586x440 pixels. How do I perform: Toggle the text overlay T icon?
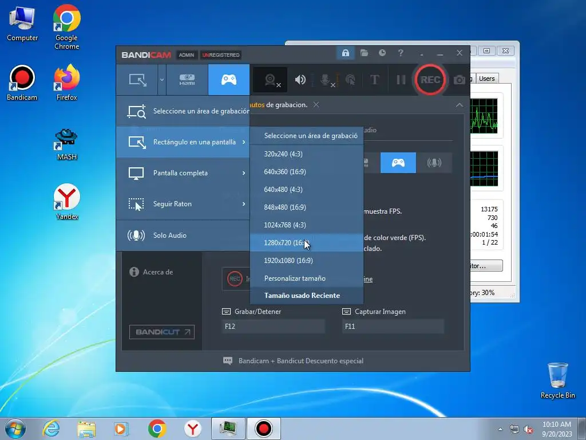click(x=374, y=80)
